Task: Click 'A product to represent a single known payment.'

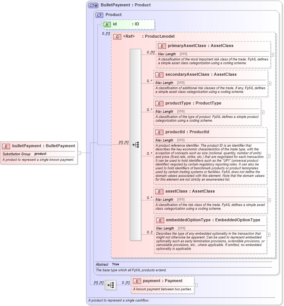Action: coord(38,160)
